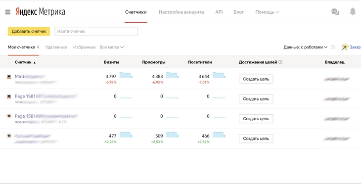
Task: Click Создать цель in the Mird row
Action: coord(256,79)
